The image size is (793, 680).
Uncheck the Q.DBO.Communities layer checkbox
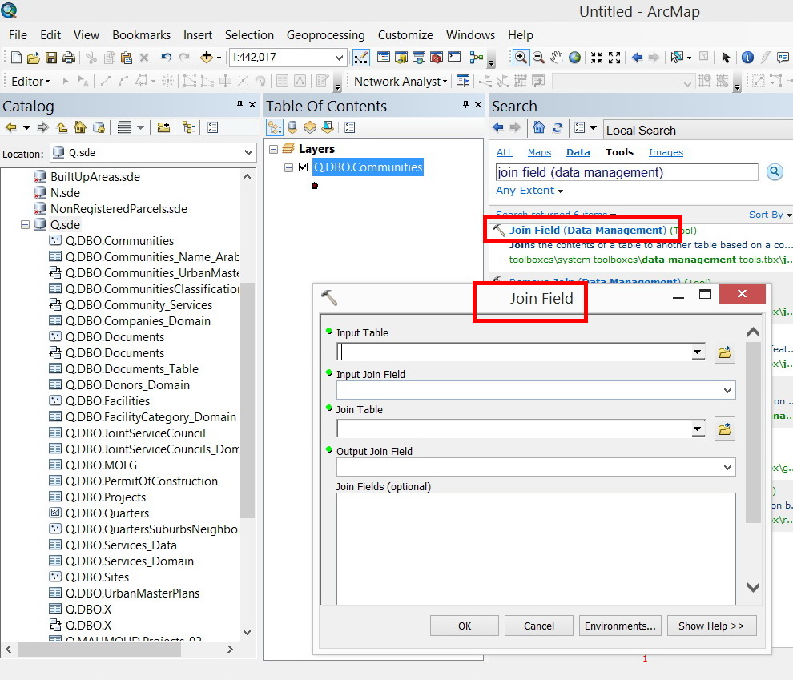[x=304, y=167]
